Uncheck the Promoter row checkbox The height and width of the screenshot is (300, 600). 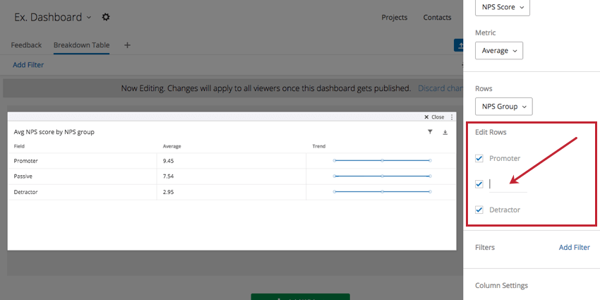pos(479,158)
